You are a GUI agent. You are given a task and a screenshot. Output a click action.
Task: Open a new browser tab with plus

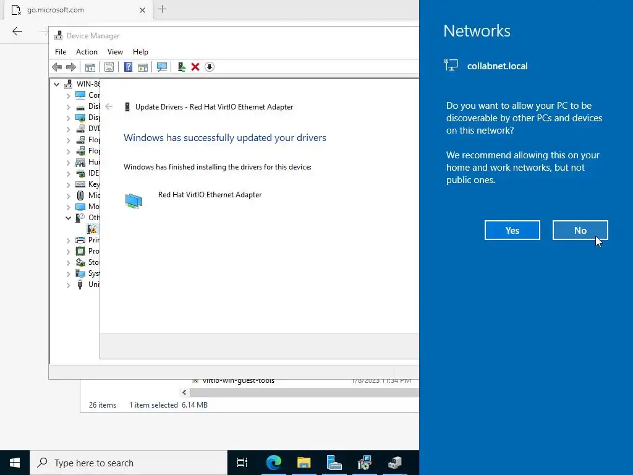point(163,9)
